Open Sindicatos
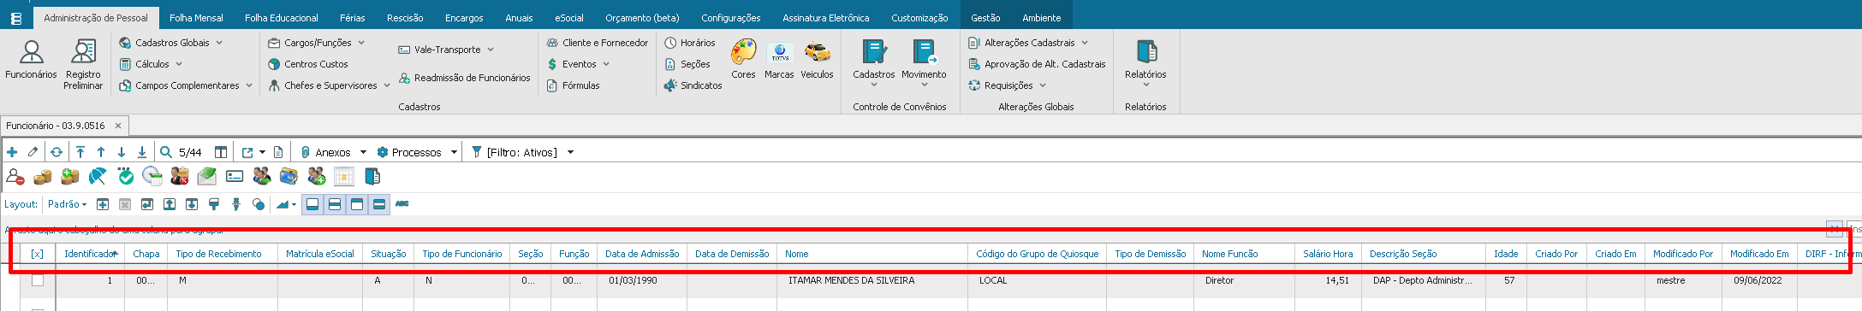 (693, 85)
